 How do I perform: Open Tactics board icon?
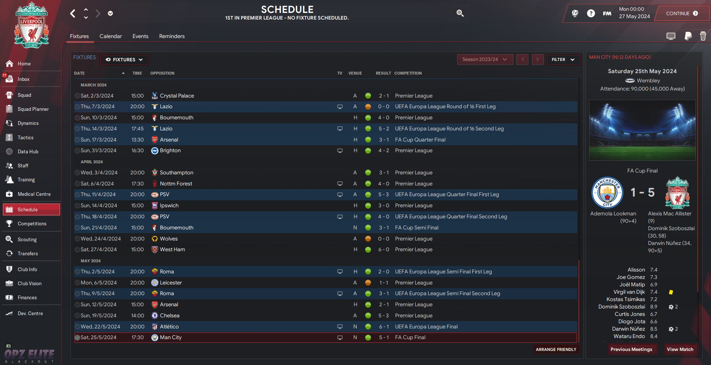(10, 137)
